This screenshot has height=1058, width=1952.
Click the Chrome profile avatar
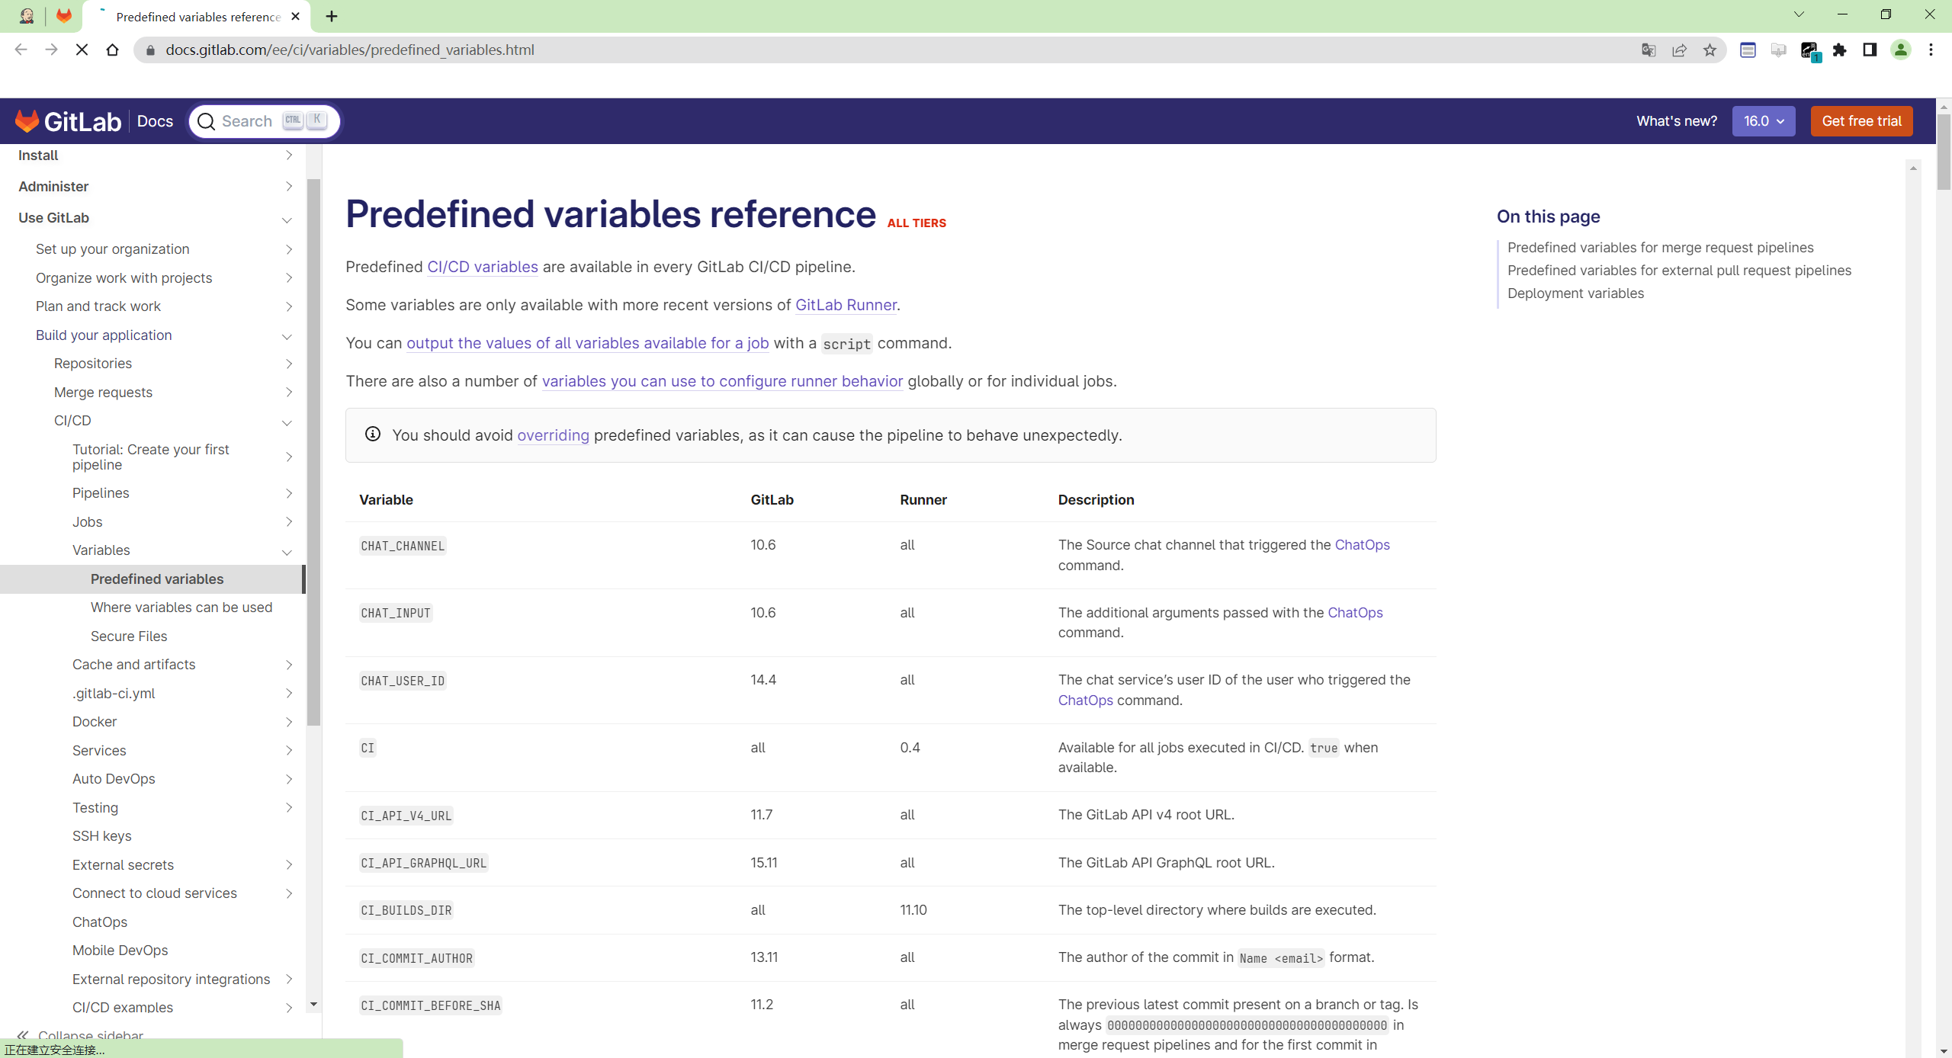click(x=1900, y=50)
